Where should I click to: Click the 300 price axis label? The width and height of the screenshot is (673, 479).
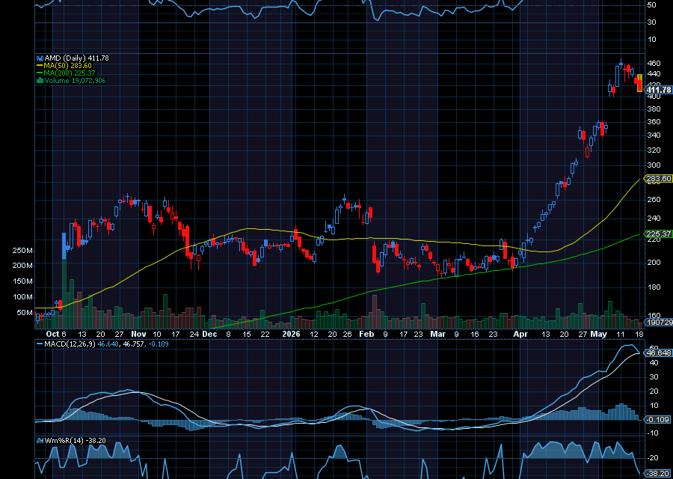pos(654,165)
